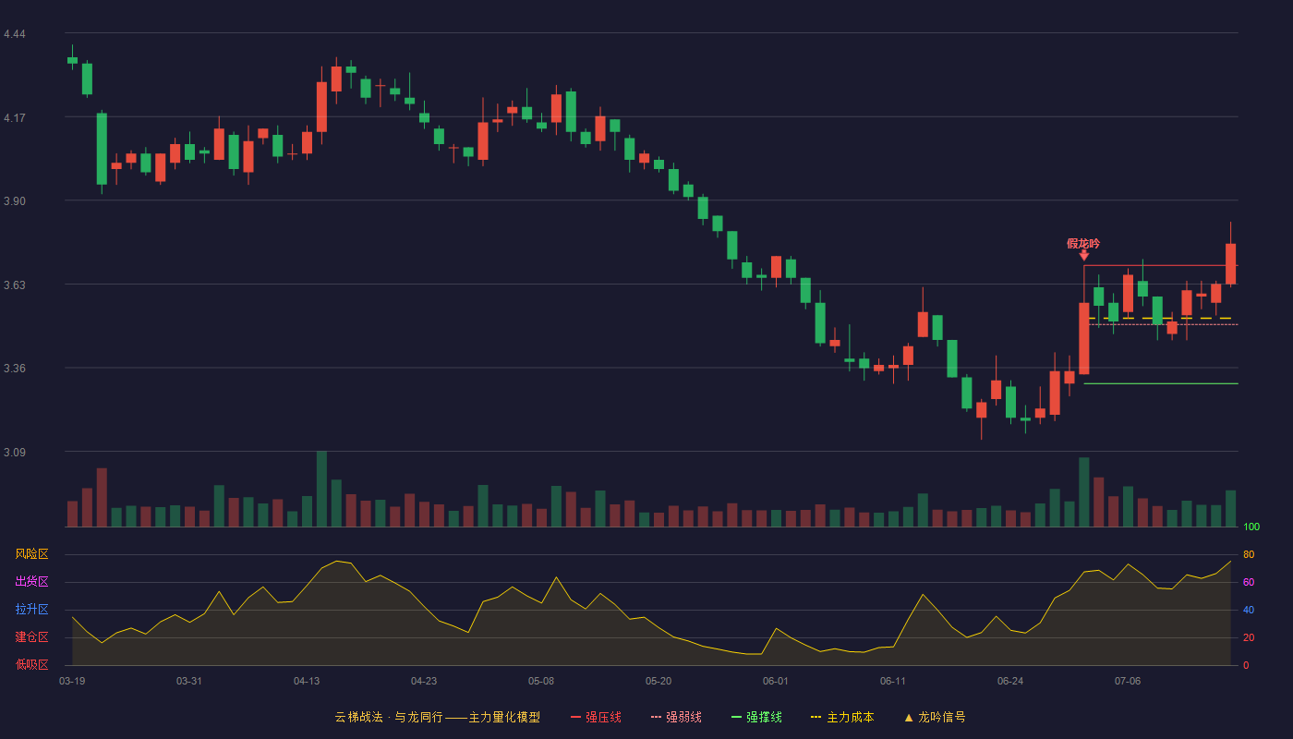Click the 建仓区 zone label
The image size is (1293, 739).
(x=31, y=637)
